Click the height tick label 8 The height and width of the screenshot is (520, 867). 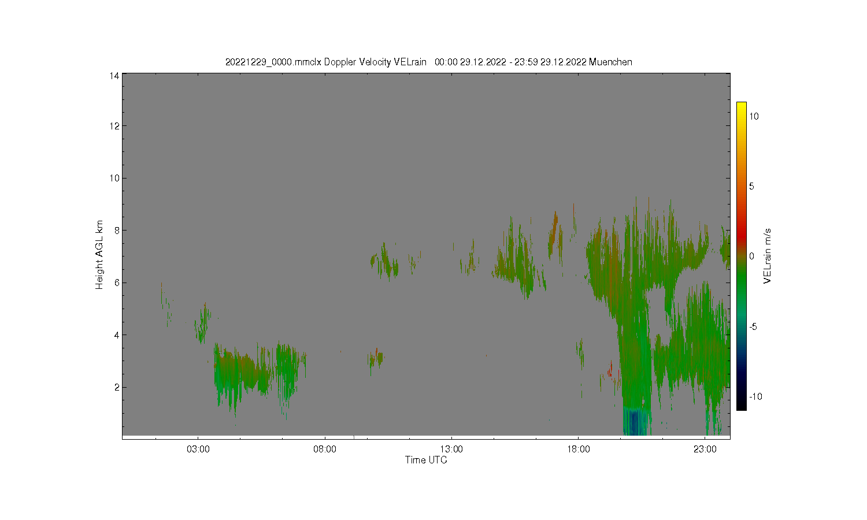point(117,231)
